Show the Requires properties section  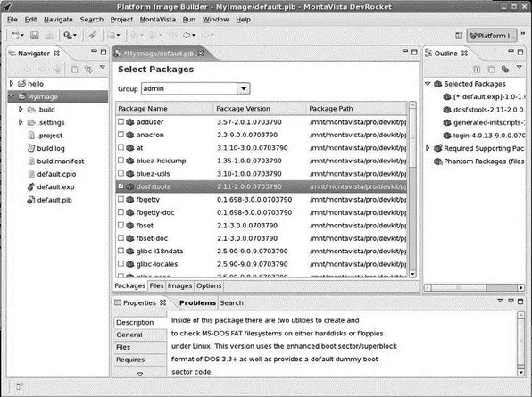coord(140,360)
